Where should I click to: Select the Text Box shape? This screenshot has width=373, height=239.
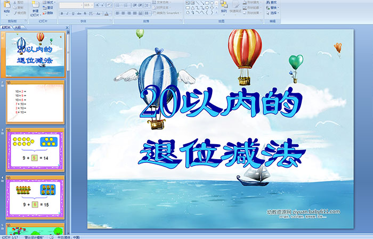188,3
